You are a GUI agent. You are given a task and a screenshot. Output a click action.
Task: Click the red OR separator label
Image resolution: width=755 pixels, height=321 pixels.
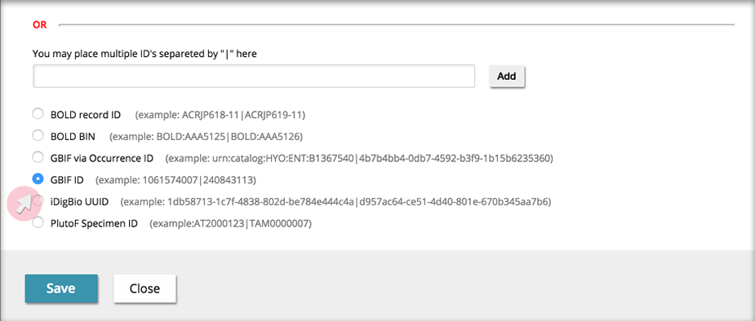pyautogui.click(x=39, y=25)
